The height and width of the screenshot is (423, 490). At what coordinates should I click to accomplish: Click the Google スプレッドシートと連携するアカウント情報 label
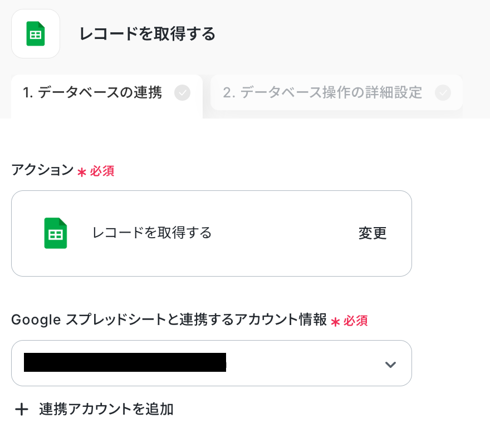click(x=169, y=320)
